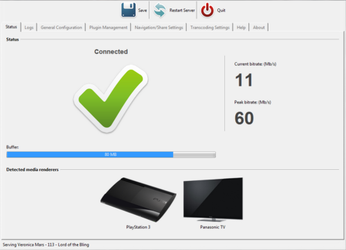
Task: Open the About tab
Action: pos(259,28)
